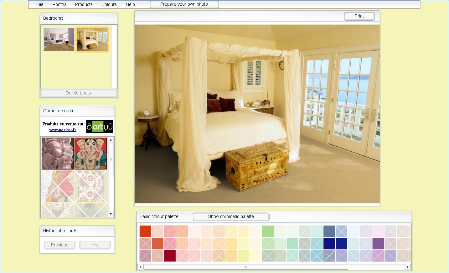Click the Produits en vente sur text
The height and width of the screenshot is (273, 449).
tap(63, 124)
